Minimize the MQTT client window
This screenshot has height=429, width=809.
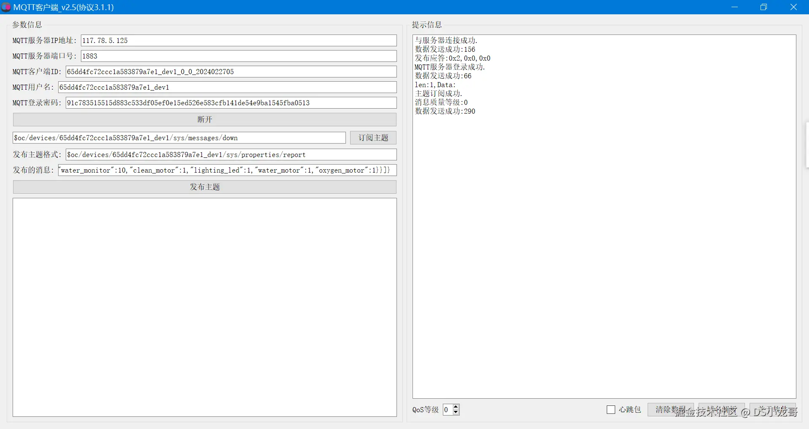coord(735,7)
